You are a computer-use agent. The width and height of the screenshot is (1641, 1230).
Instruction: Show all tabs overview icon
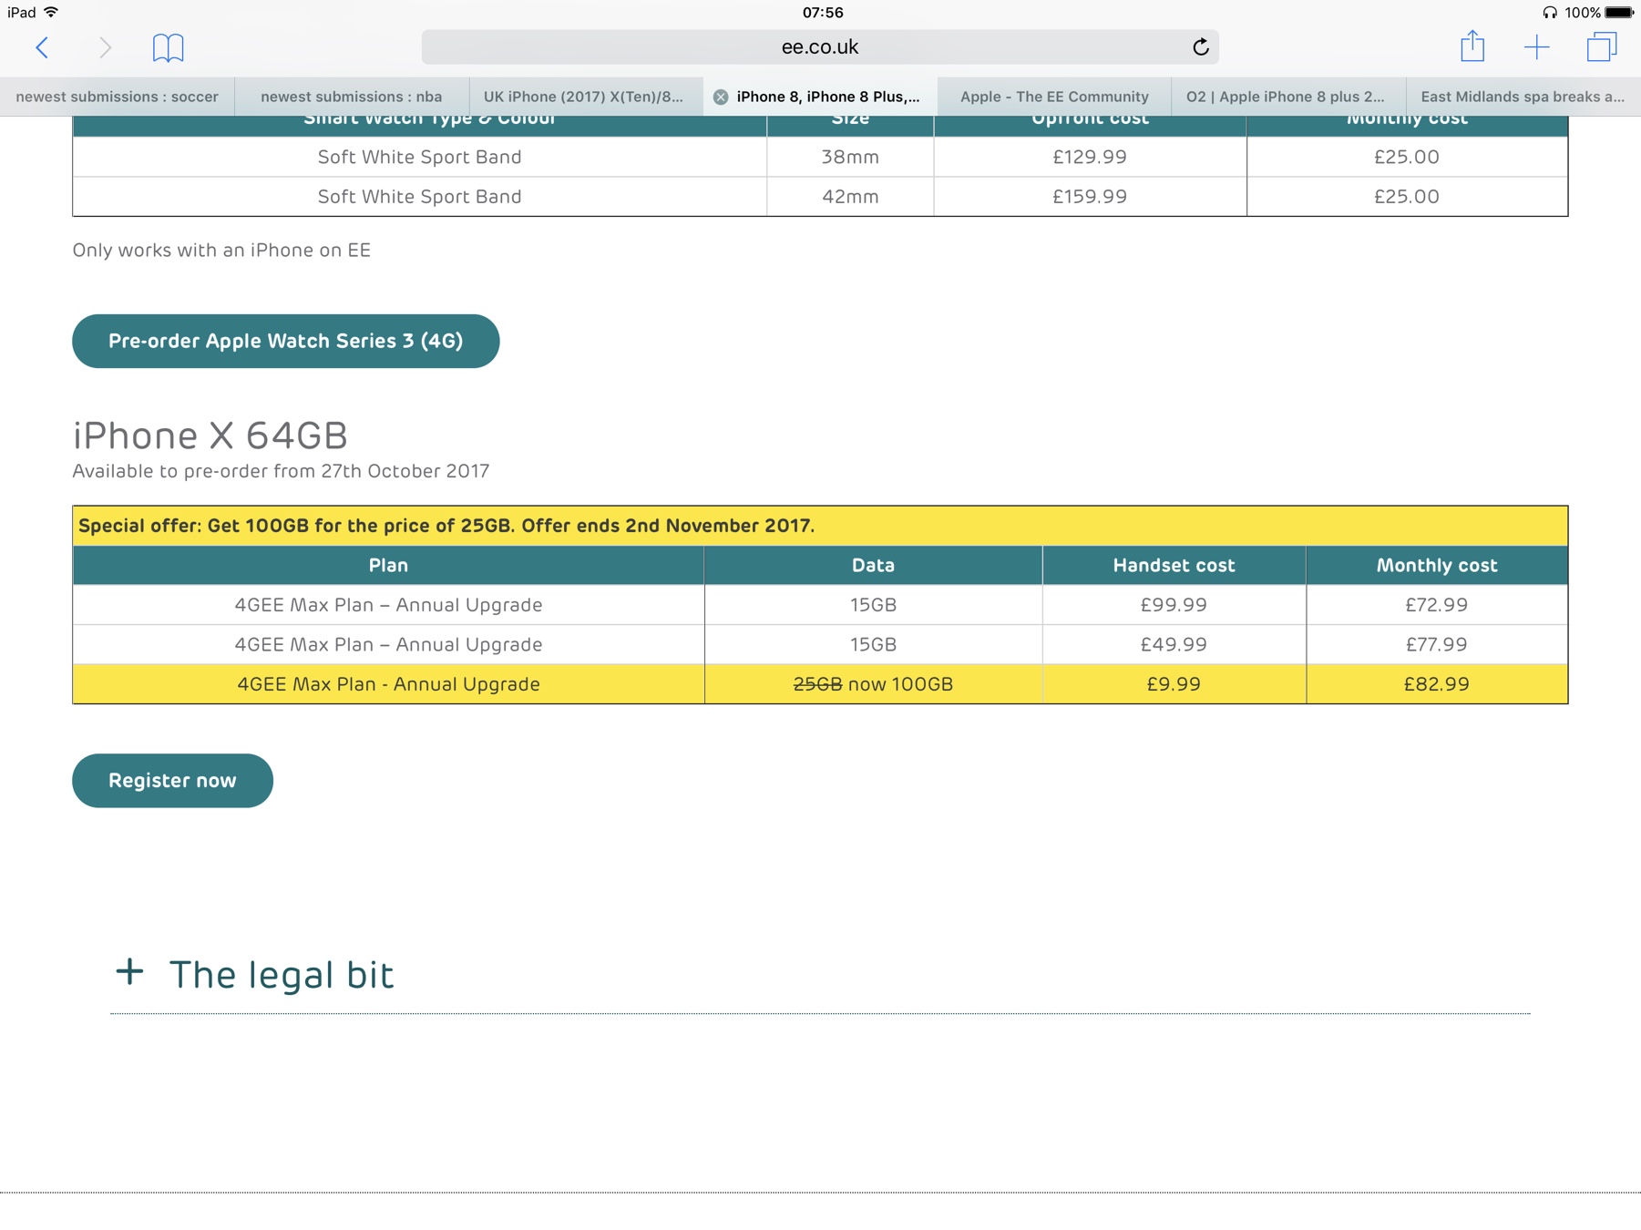(1602, 46)
